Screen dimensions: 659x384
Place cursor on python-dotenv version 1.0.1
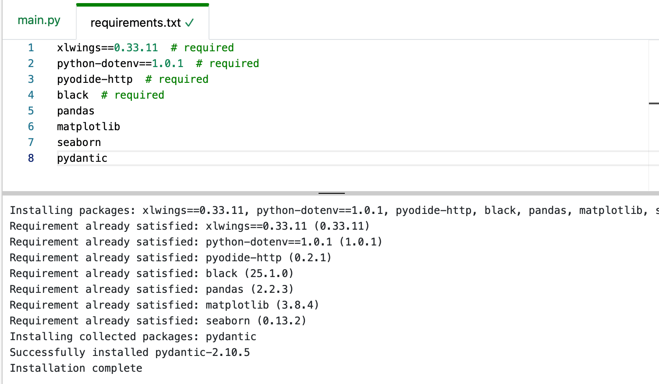[167, 64]
